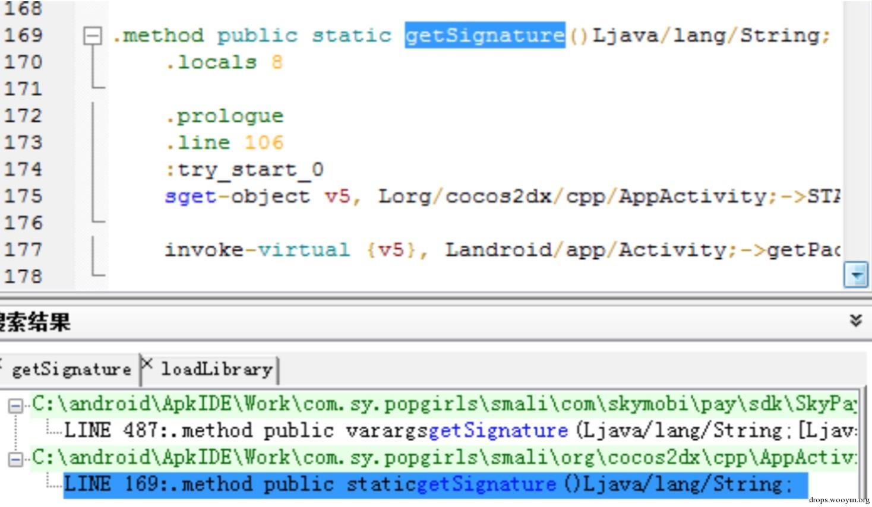Click the :try_start_0 label line
This screenshot has height=507, width=872.
244,170
